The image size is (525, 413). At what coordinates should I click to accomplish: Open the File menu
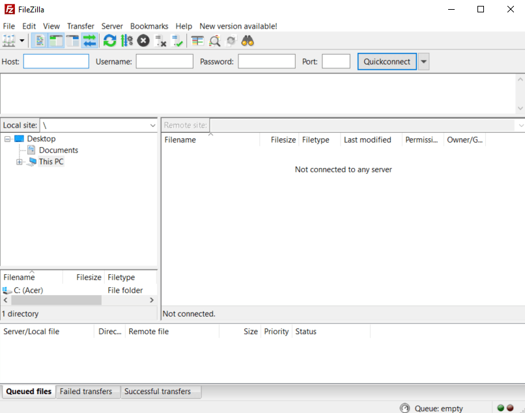point(8,26)
